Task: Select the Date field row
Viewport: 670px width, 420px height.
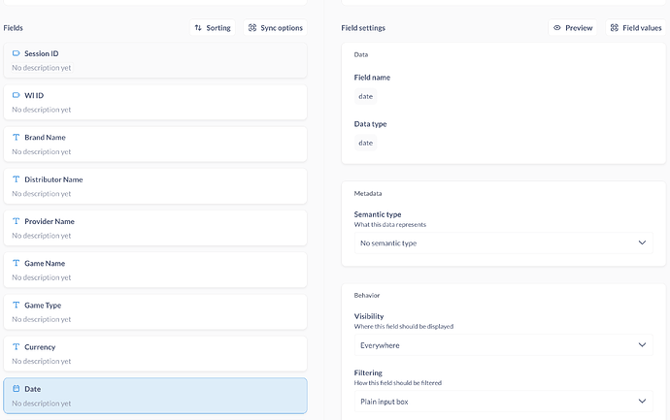Action: pos(155,396)
